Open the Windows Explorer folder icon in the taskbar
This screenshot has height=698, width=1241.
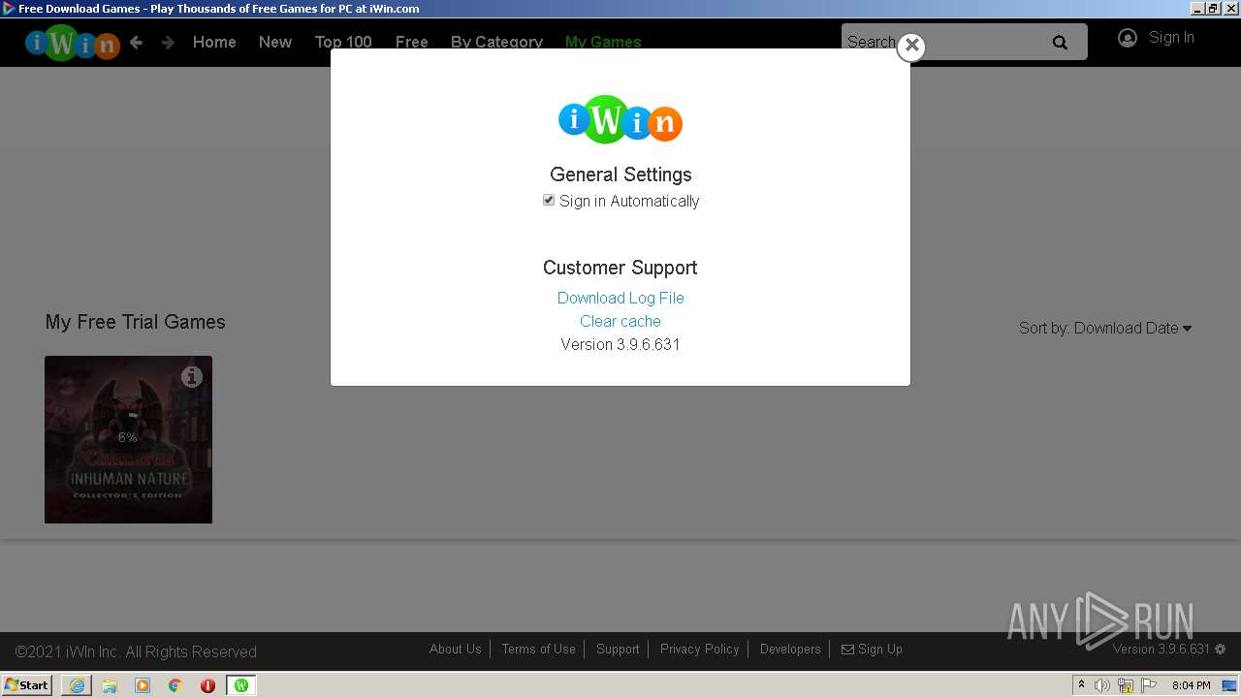tap(110, 685)
